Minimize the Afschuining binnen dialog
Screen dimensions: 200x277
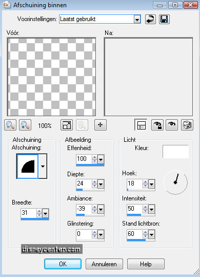[x=160, y=5]
